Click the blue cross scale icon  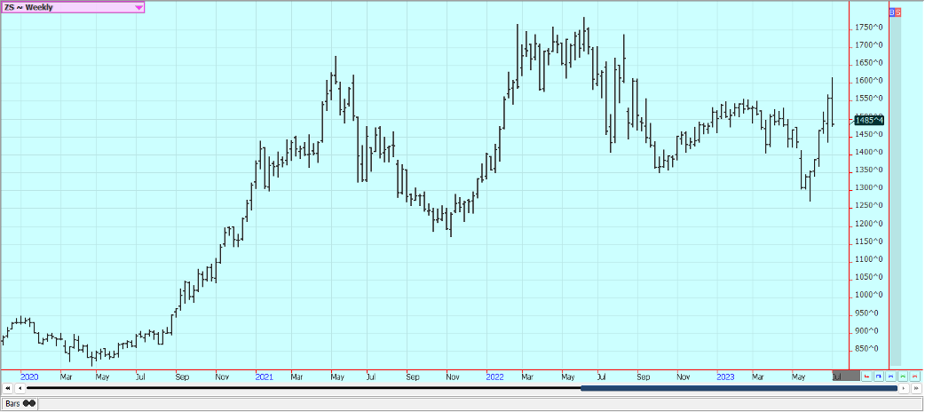[890, 377]
